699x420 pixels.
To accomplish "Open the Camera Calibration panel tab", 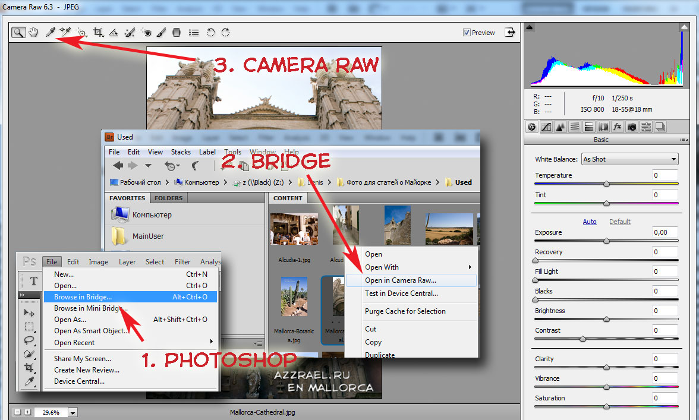I will pyautogui.click(x=632, y=127).
